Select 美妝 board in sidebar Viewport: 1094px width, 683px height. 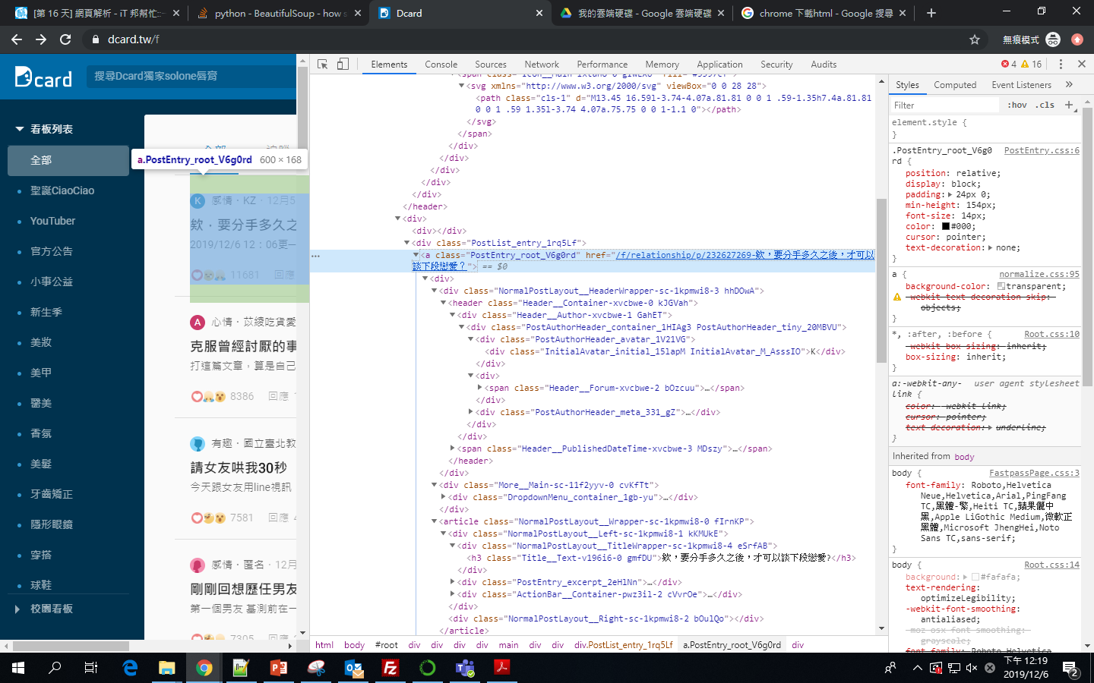(41, 342)
